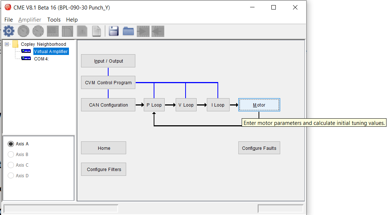Click the V Loop block
Image resolution: width=388 pixels, height=215 pixels.
tap(186, 105)
